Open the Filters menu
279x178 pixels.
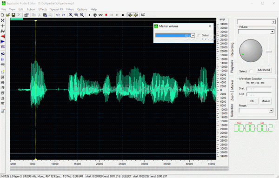[x=70, y=9]
